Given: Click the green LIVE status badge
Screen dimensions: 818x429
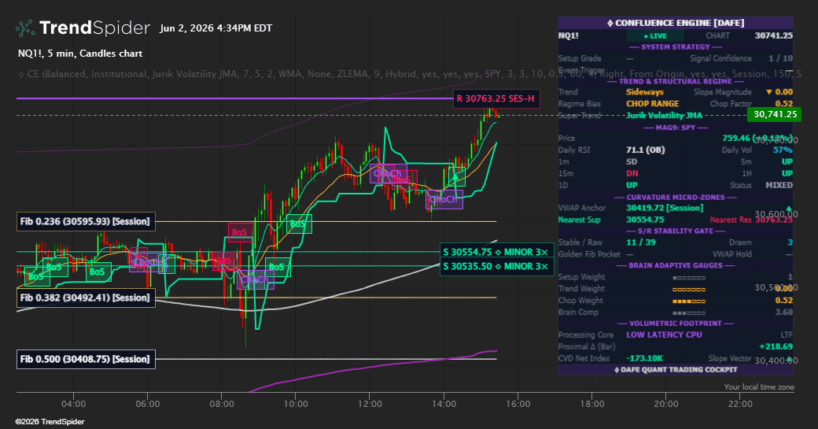Looking at the screenshot, I should [654, 36].
